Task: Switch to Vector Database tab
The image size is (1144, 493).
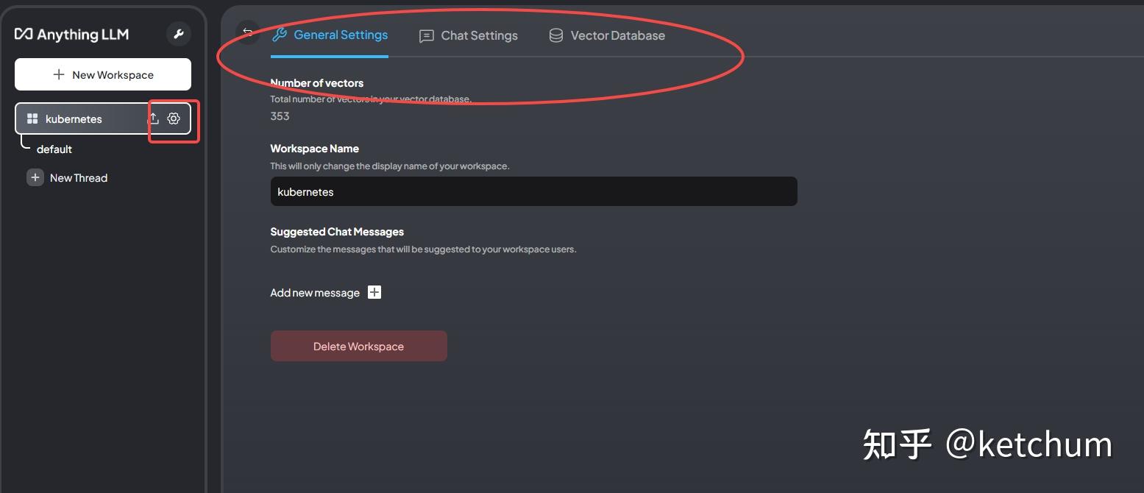Action: [607, 35]
